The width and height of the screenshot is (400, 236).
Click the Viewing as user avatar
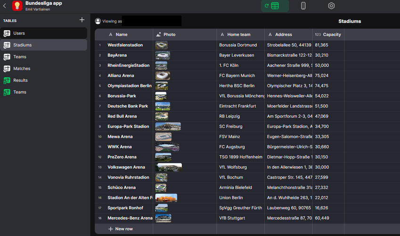[98, 21]
